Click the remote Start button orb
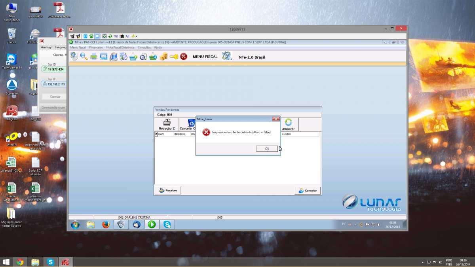This screenshot has width=475, height=267. [75, 225]
